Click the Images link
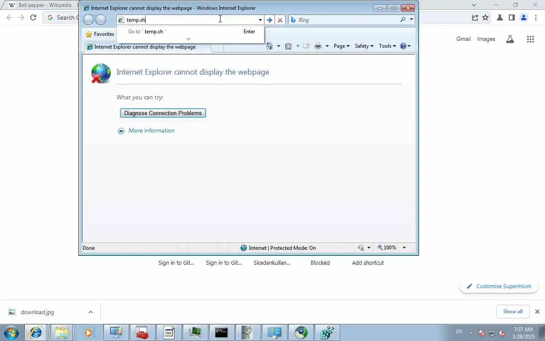Viewport: 545px width, 341px height. [x=486, y=39]
